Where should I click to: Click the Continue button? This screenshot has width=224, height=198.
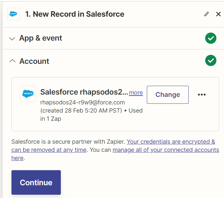pos(36,182)
